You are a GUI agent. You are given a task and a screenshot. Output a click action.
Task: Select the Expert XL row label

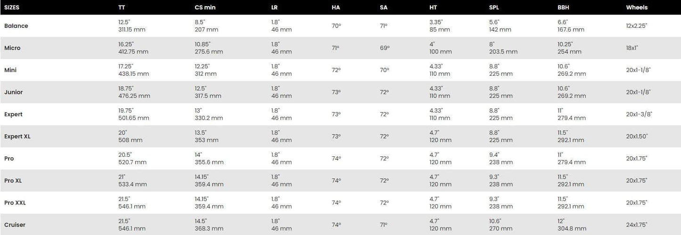point(17,137)
